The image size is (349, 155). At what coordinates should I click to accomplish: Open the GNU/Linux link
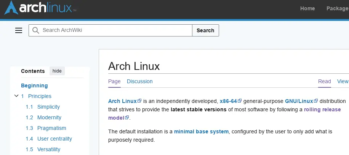[299, 101]
